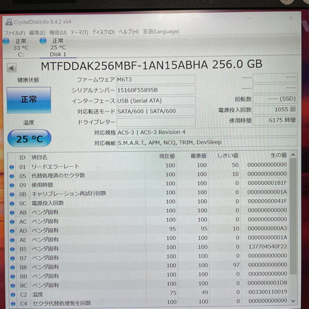Select the セクタ代替処理発生回数 row
The height and width of the screenshot is (309, 309).
coord(150,302)
